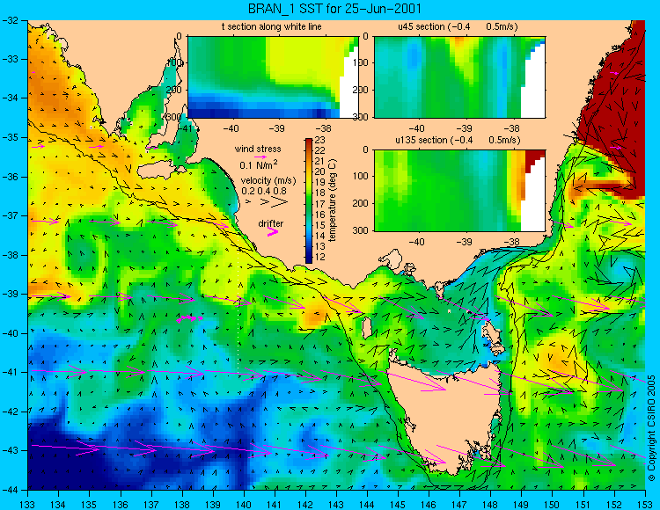Click the '-38' tick under the u135 section plot
This screenshot has height=510, width=660.
[x=512, y=242]
